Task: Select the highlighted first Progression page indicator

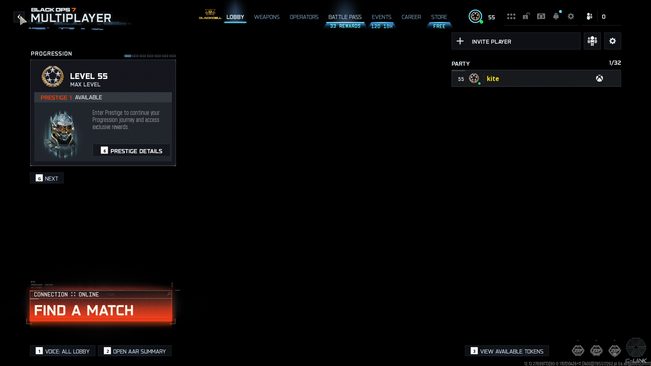Action: coord(128,56)
